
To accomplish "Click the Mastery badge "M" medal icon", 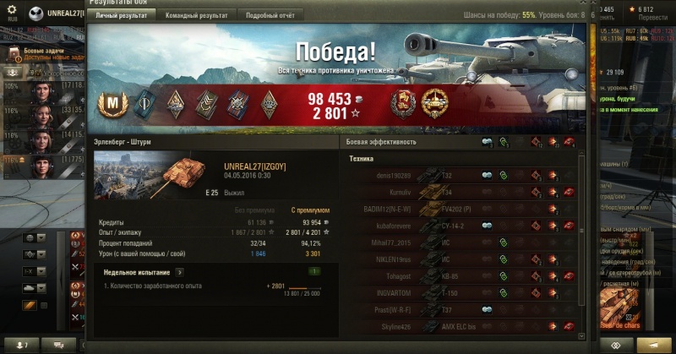I will click(x=113, y=104).
